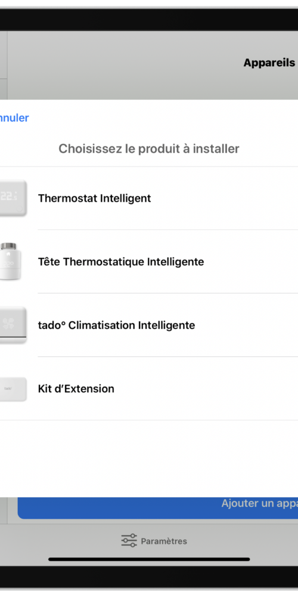Tap the Tête Thermostatique radiator valve image
Viewport: 298px width, 597px height.
point(10,261)
